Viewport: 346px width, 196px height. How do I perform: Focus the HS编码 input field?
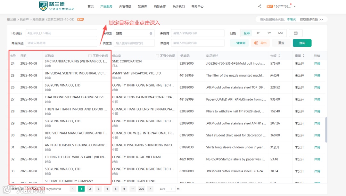[61, 33]
